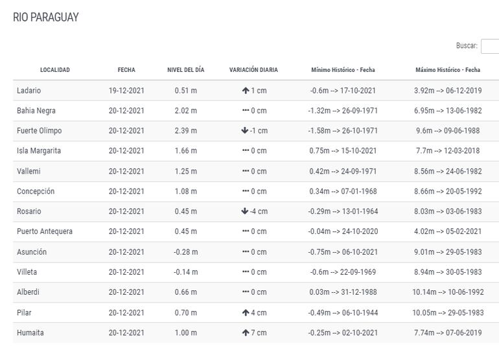The height and width of the screenshot is (346, 499).
Task: Sort by Máximo Histórico - Fecha header
Action: coord(448,70)
